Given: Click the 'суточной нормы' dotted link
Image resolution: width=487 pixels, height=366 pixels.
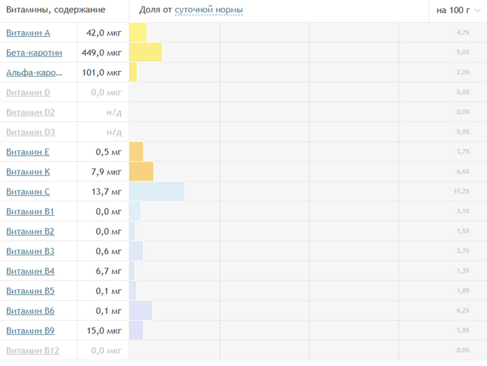Looking at the screenshot, I should 208,10.
